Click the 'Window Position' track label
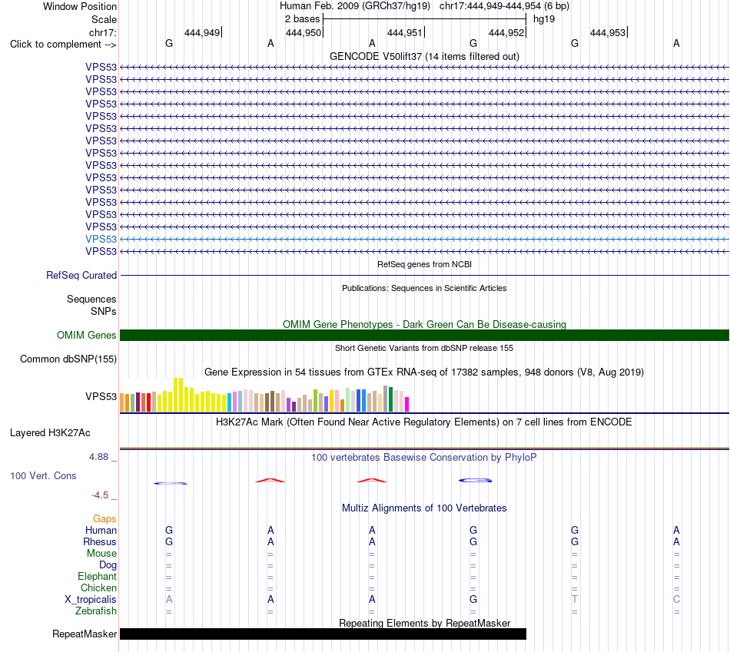 80,6
